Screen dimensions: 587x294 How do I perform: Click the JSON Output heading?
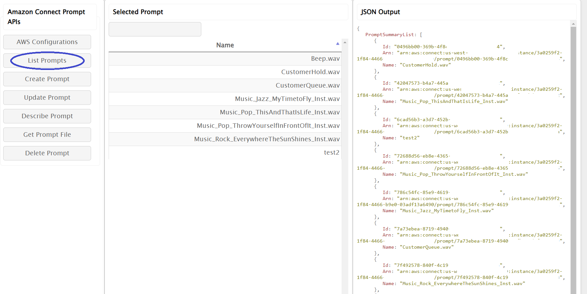point(380,12)
